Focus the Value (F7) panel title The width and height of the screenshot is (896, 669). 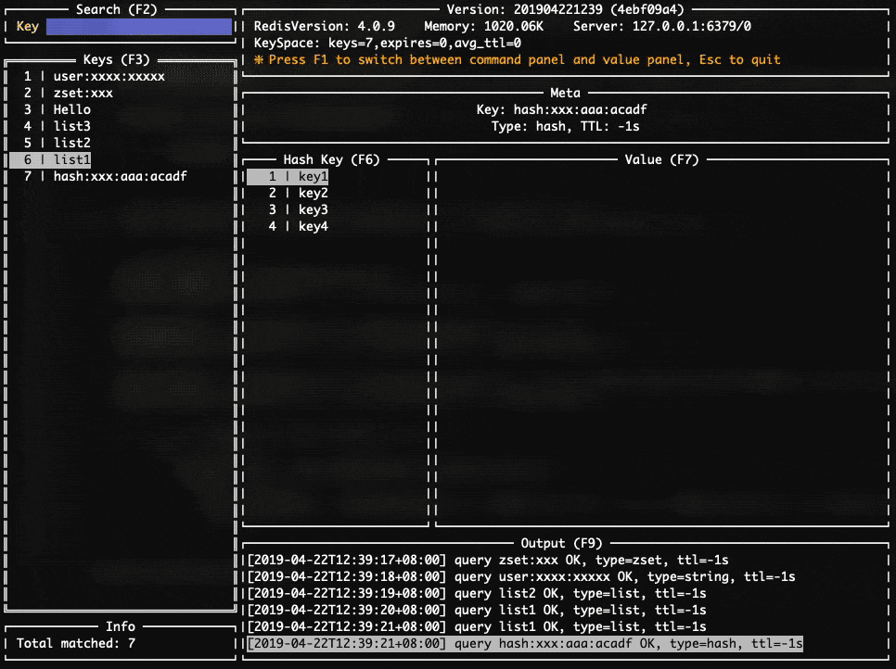[x=661, y=159]
